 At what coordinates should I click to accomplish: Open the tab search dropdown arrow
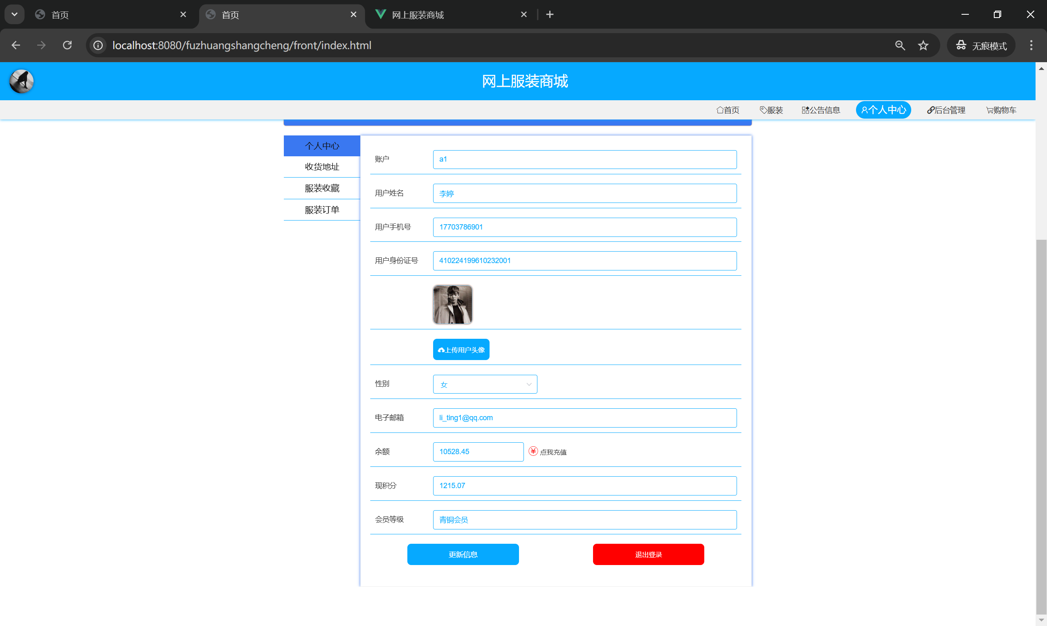pos(14,14)
